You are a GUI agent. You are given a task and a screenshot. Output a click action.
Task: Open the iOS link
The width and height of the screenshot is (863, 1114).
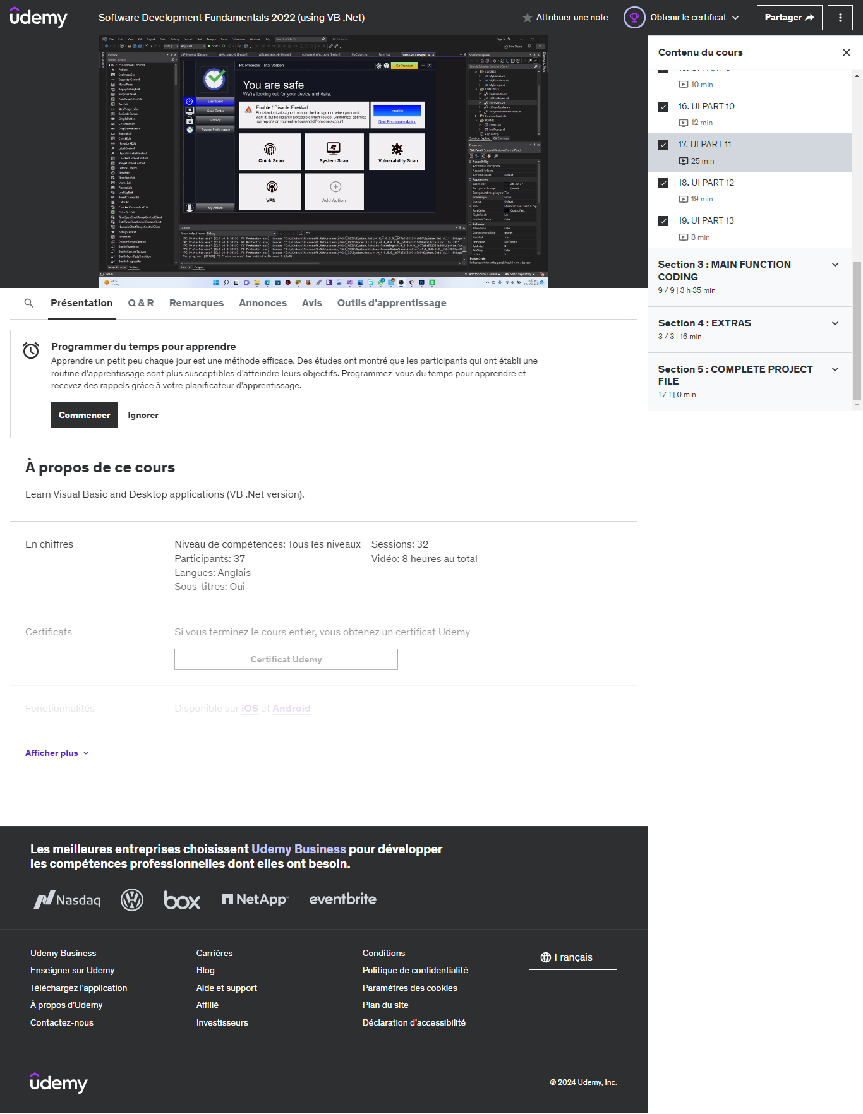(x=250, y=709)
